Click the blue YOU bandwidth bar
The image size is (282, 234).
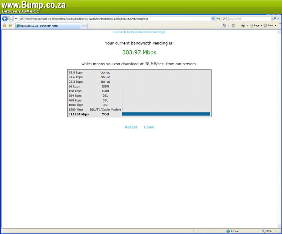point(166,114)
